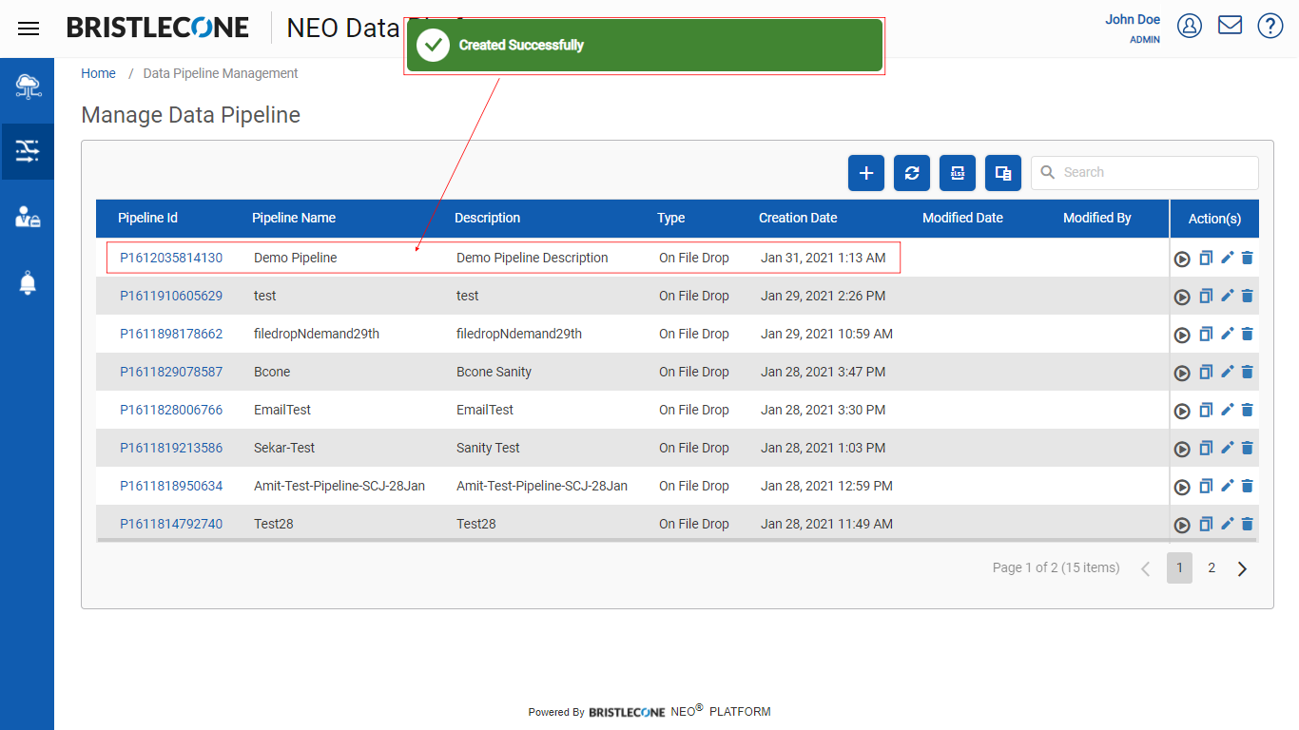Viewport: 1299px width, 730px height.
Task: Open the notifications bell sidebar icon
Action: click(x=28, y=282)
